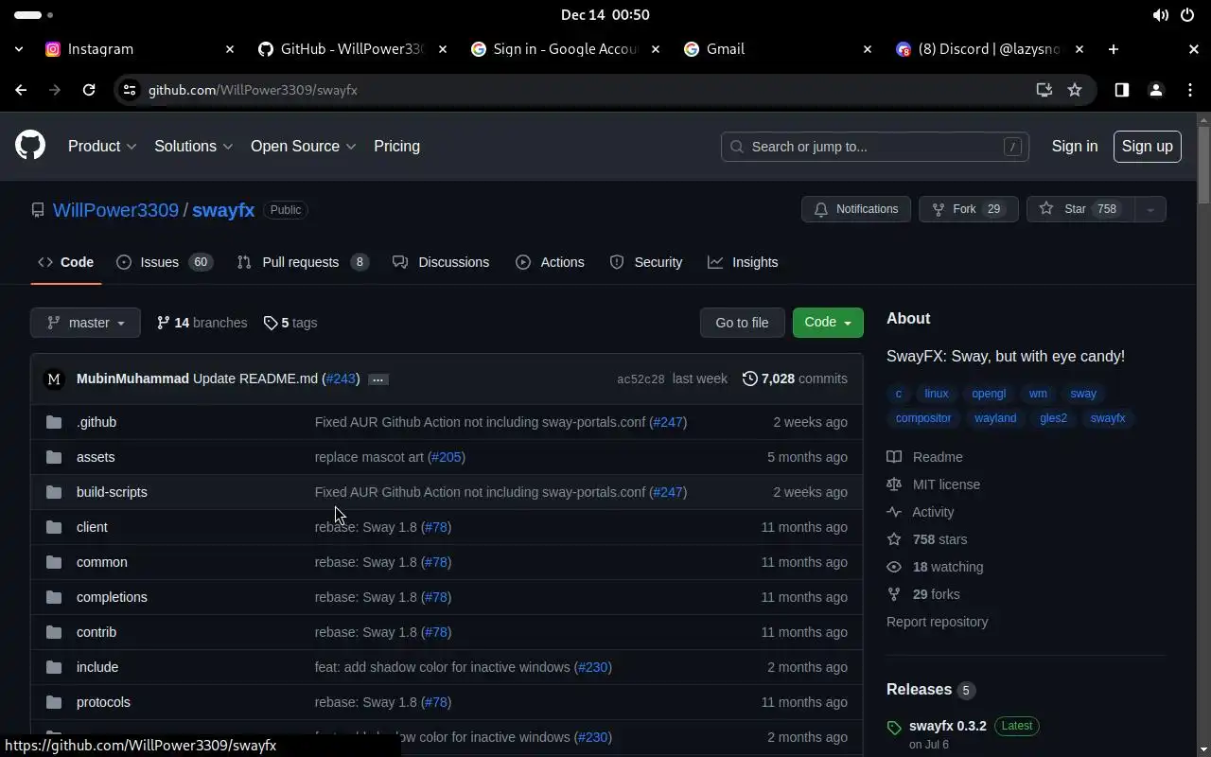Screen dimensions: 1211x757
Task: Open pull request #205 link
Action: tap(447, 457)
